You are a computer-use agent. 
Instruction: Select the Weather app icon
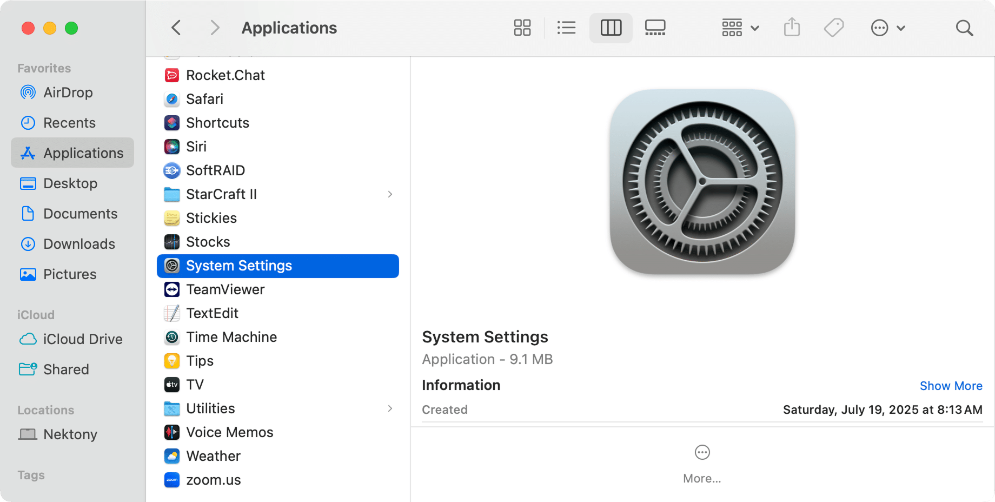(172, 456)
